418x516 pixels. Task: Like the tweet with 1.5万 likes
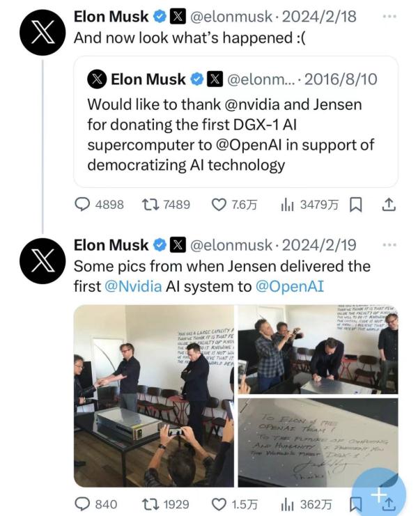(219, 503)
